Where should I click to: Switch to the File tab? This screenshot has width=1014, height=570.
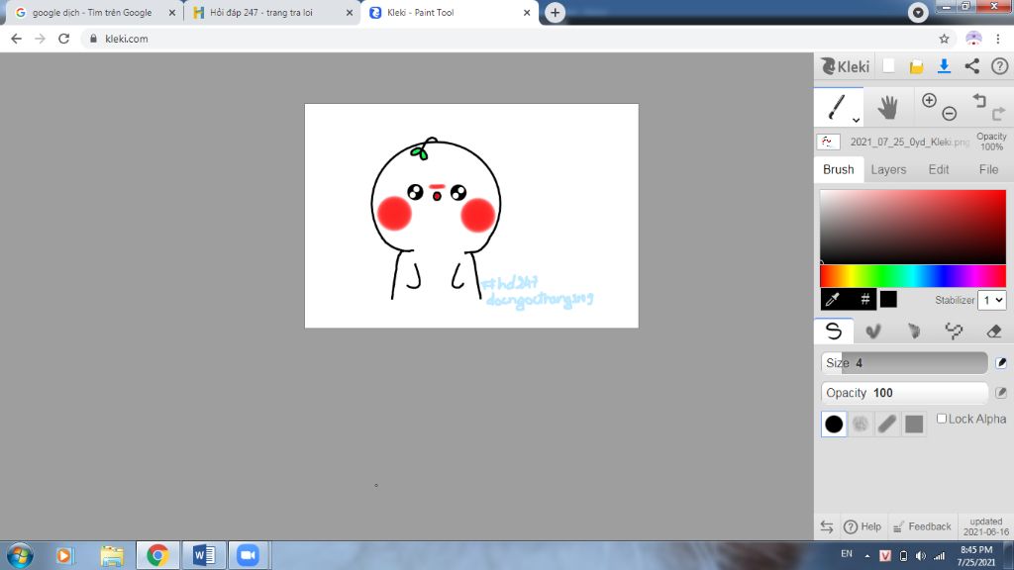point(988,169)
